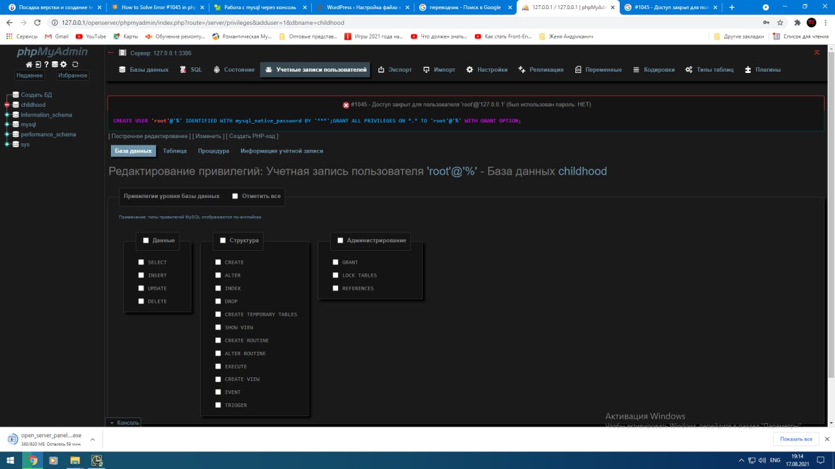Open the MySQL documentation icon in the sidebar

coord(55,64)
